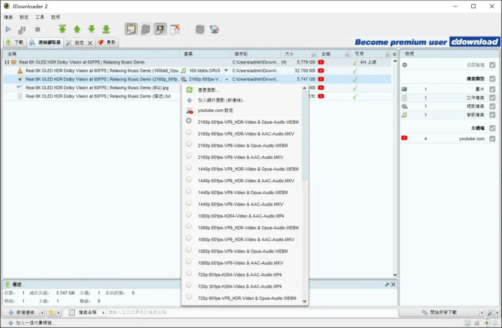The height and width of the screenshot is (328, 502).
Task: Select 1440p 60fps-VP9-Video & AAC-Audio.MKV
Action: coord(242,204)
